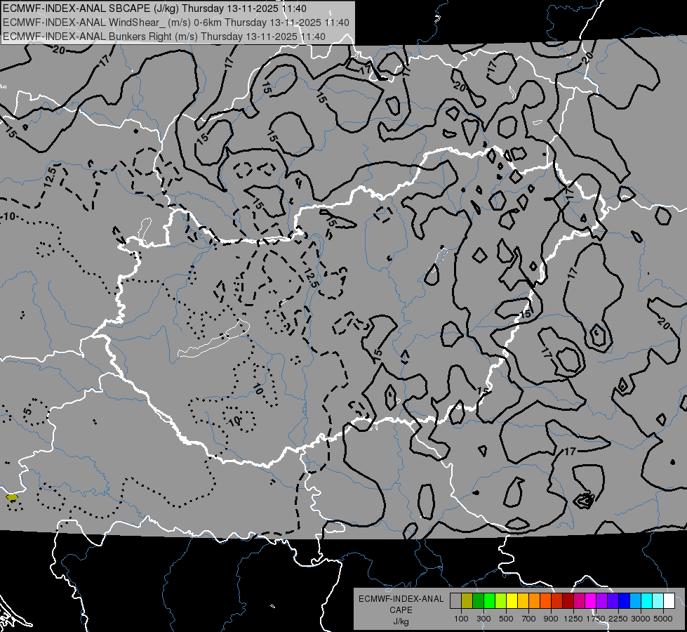
Task: Click the legend value 300
Action: (x=483, y=619)
